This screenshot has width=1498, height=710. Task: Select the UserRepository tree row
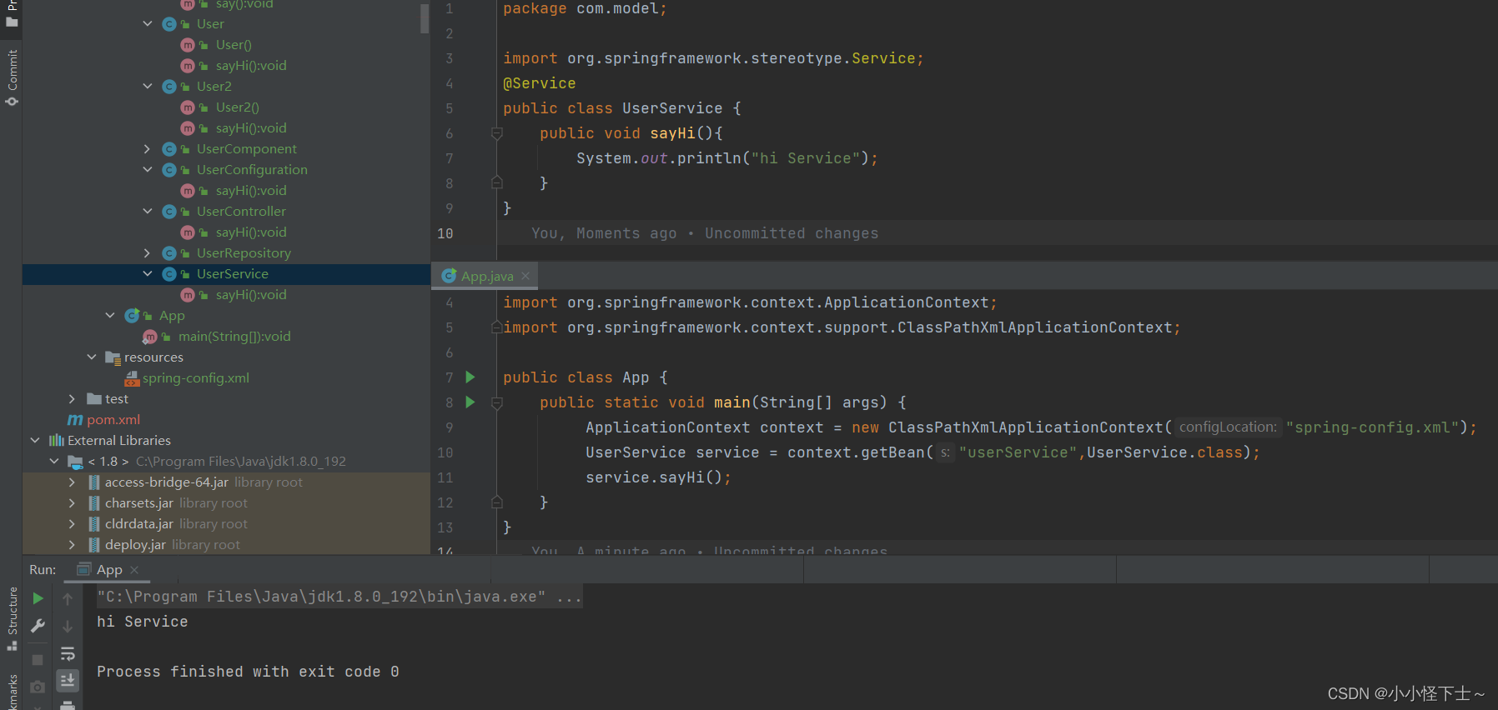click(226, 253)
